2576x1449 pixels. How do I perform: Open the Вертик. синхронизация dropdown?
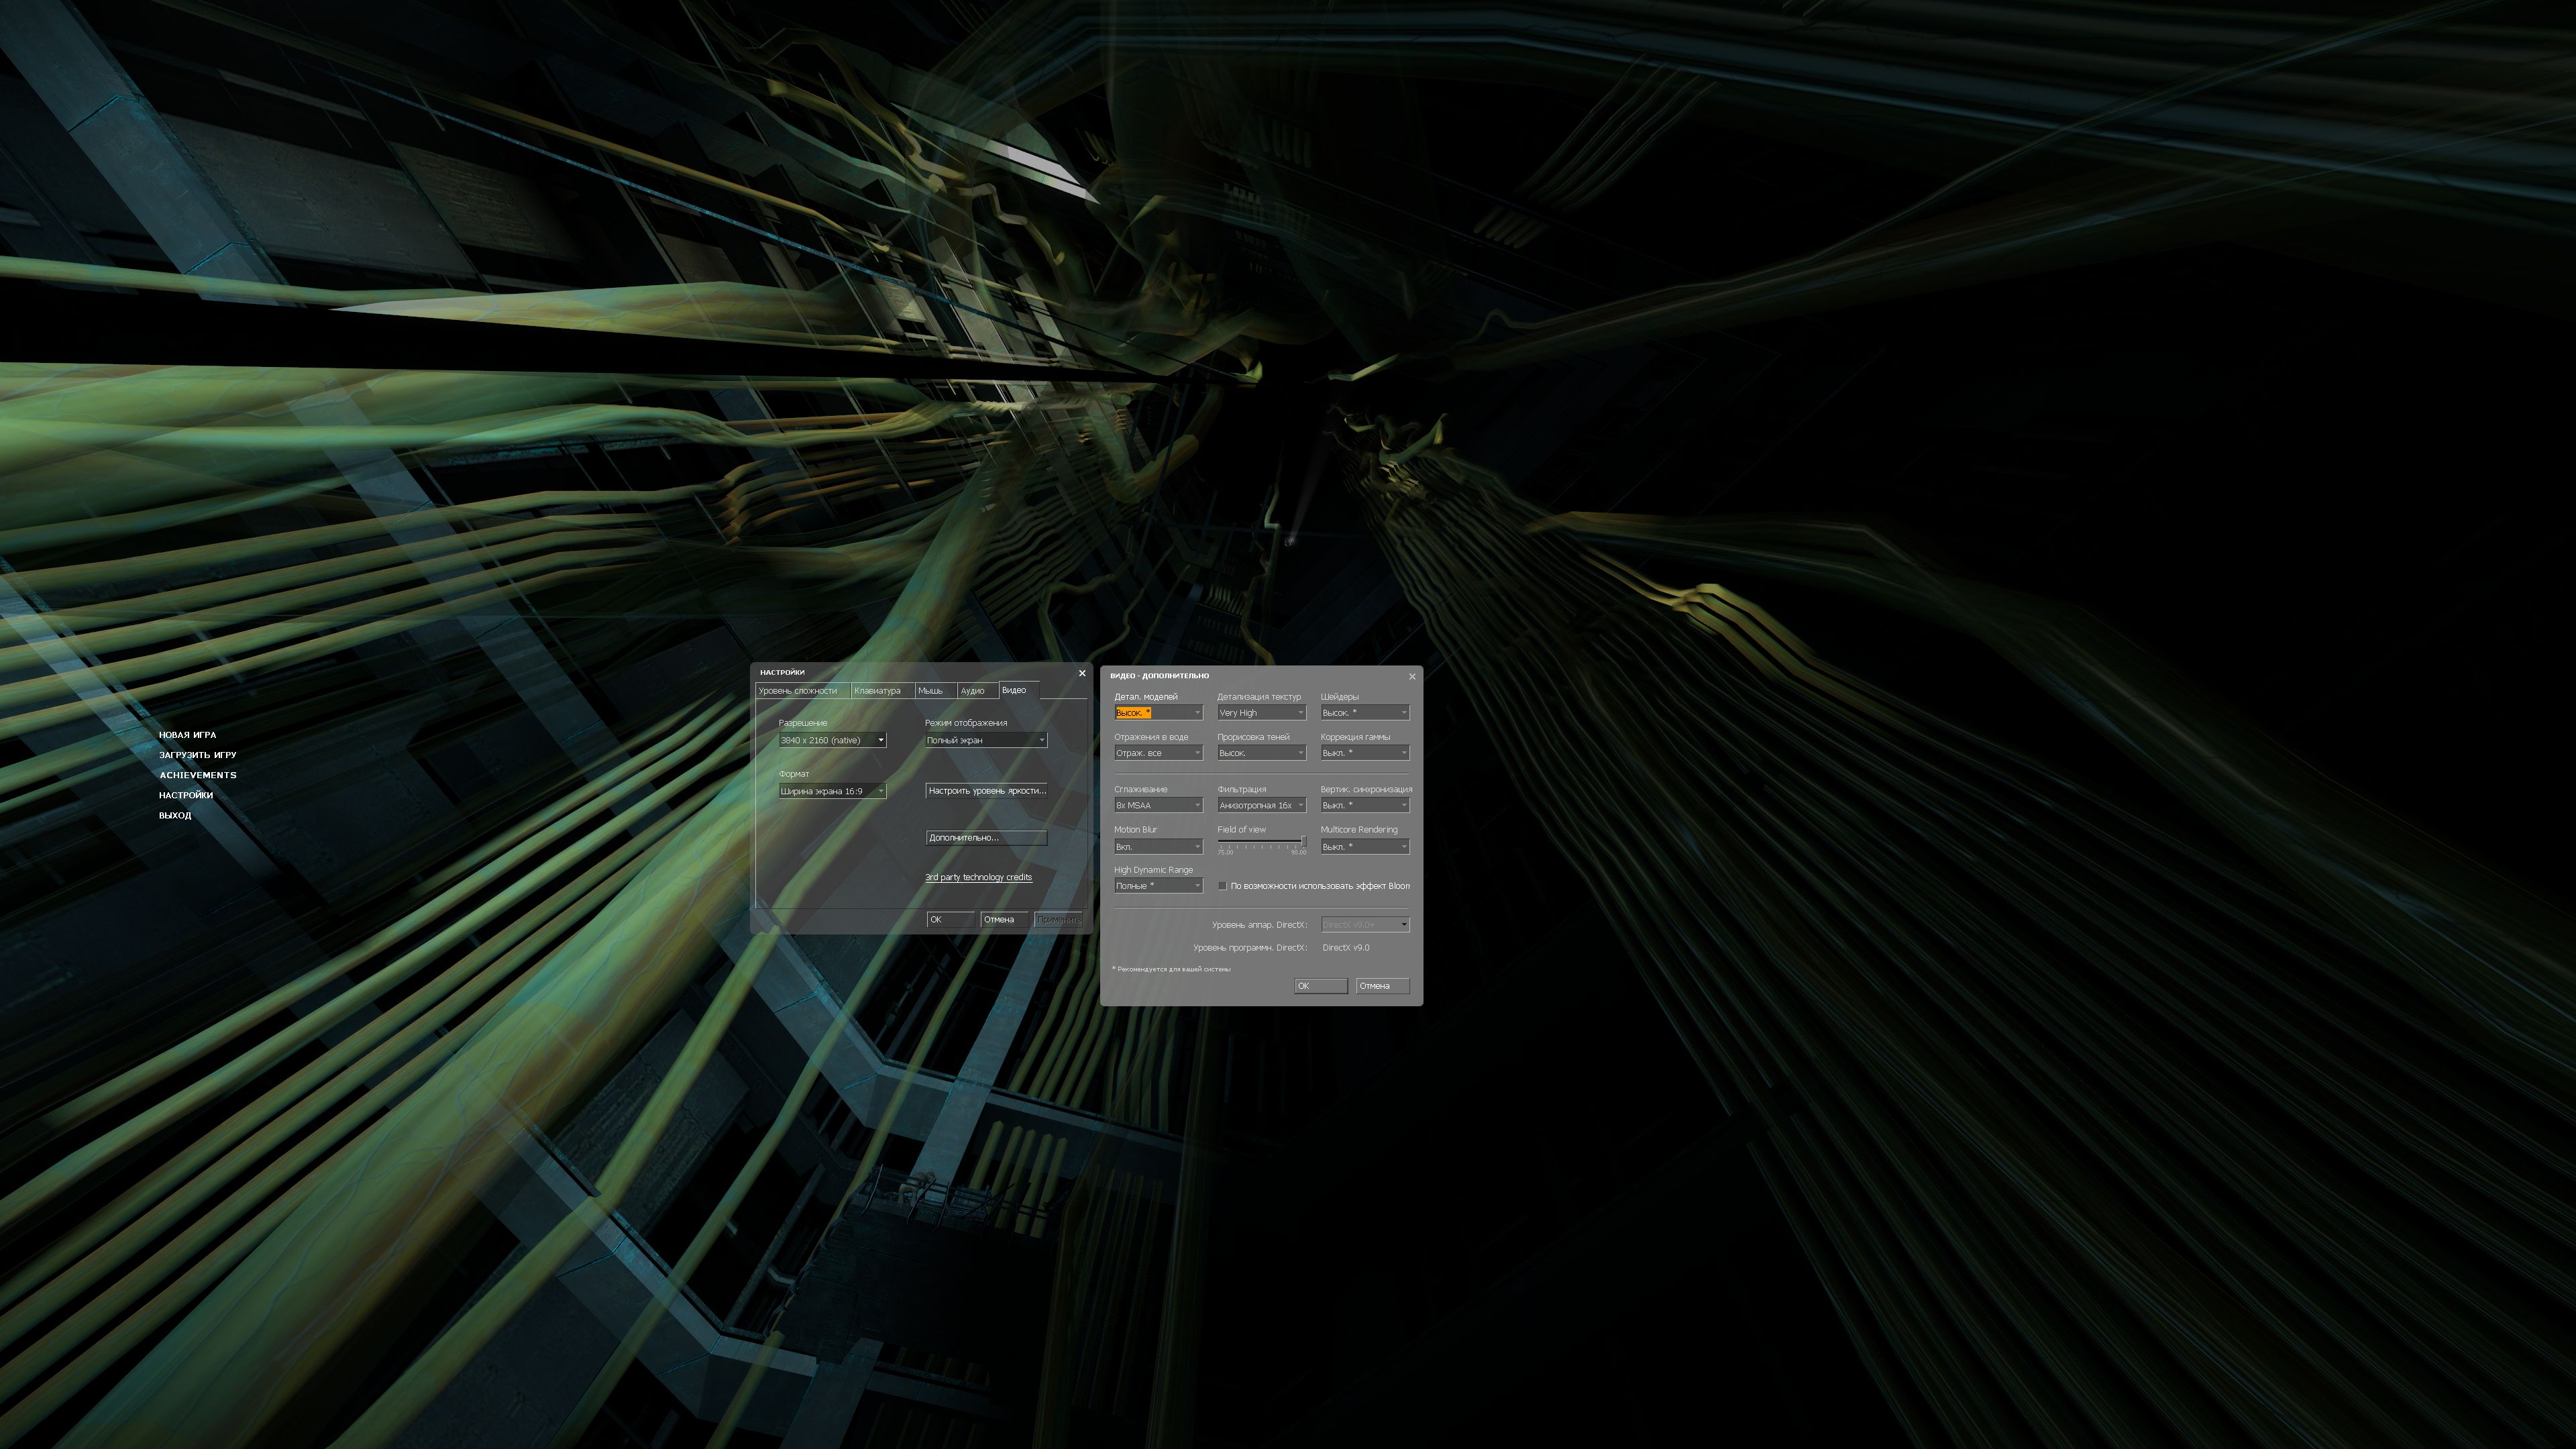pos(1365,805)
